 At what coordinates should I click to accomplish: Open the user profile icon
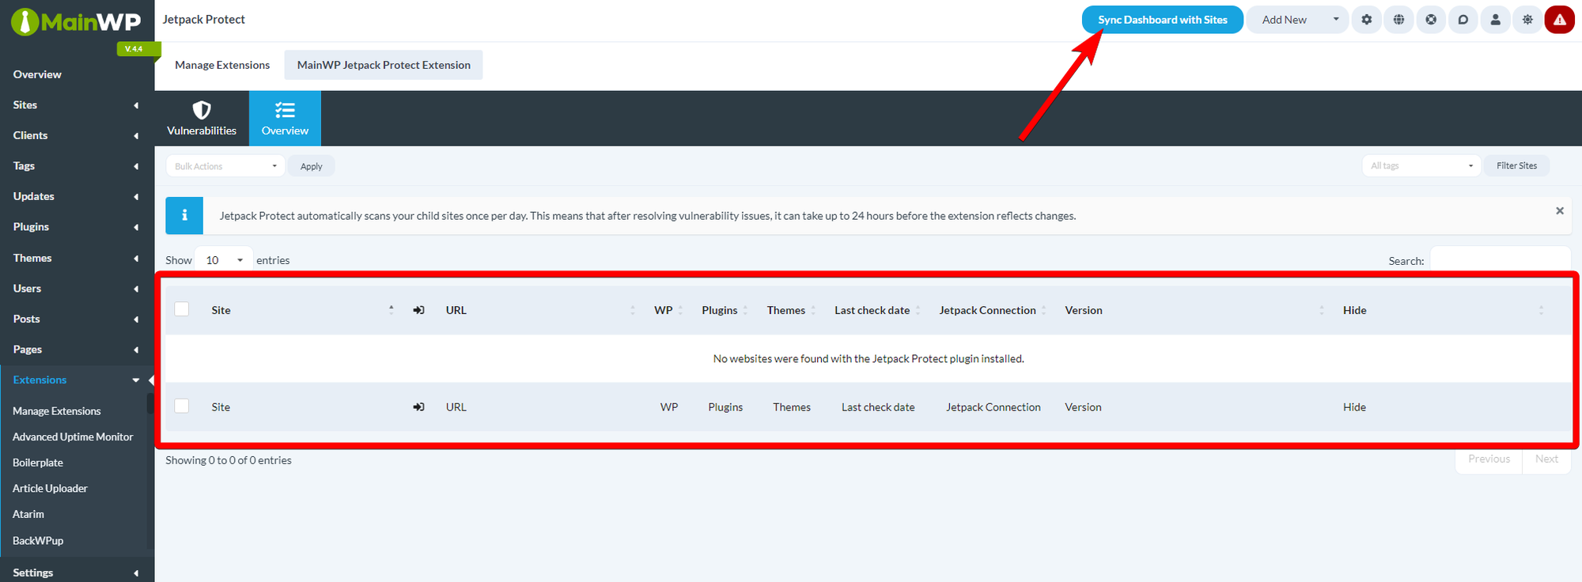click(x=1495, y=20)
